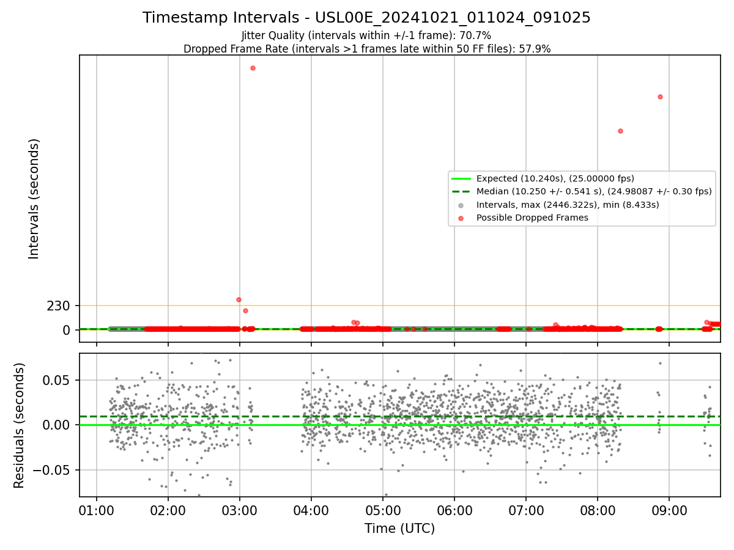Click the '03:00' time tick label
The height and width of the screenshot is (550, 734).
[x=240, y=510]
